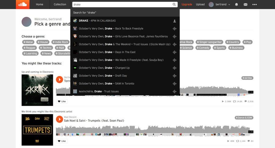275x148 pixels.
Task: Click the Mad Decent uploader link
Action: 70,117
